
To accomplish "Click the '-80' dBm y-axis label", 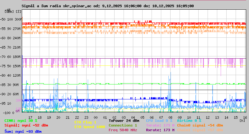I will tap(3, 75).
